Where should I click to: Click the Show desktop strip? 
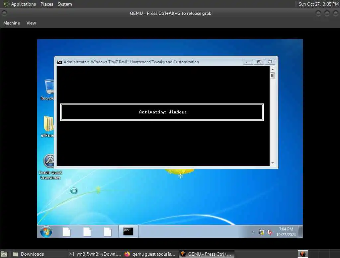300,231
